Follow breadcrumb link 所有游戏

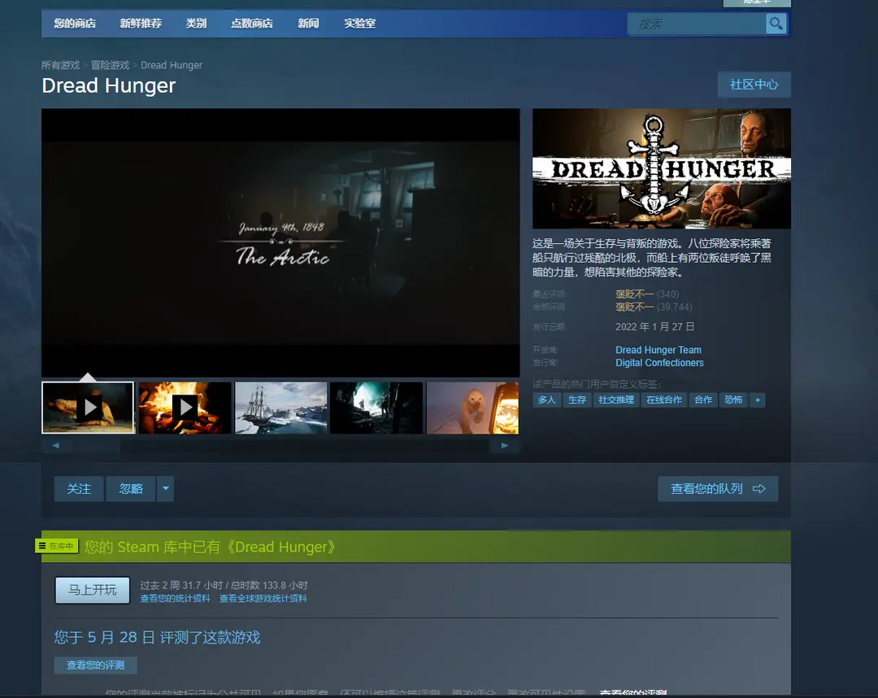[x=60, y=65]
